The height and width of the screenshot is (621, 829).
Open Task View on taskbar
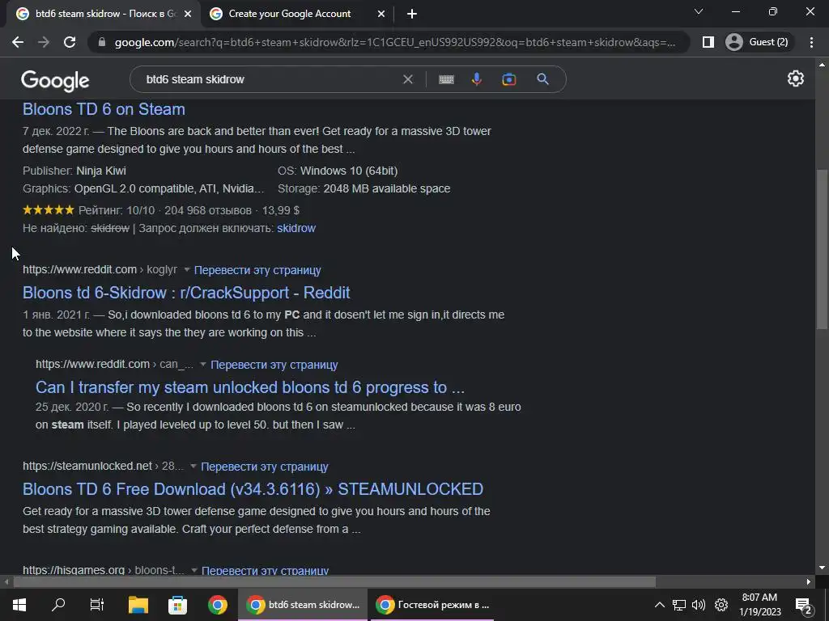(97, 605)
